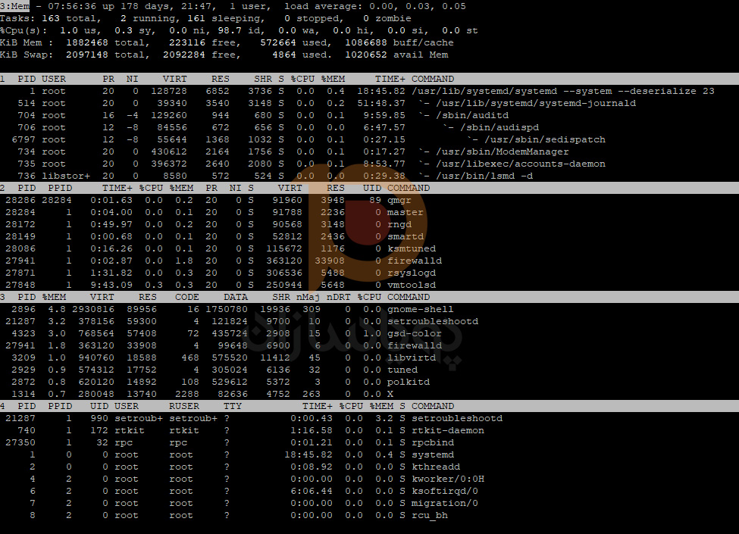739x534 pixels.
Task: Click the RUSER column header in window 4
Action: [x=186, y=406]
